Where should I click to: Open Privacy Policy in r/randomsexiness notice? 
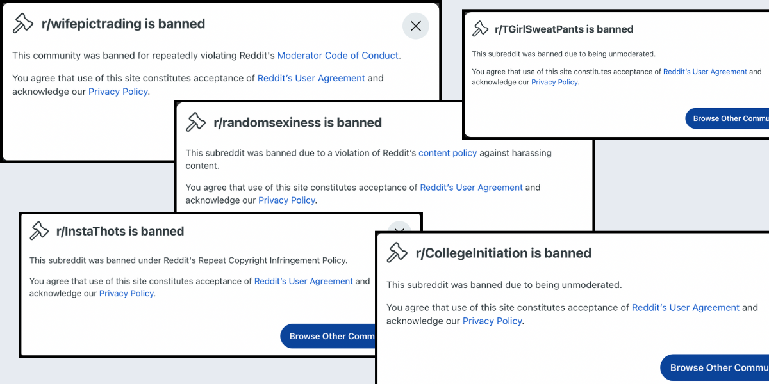click(x=286, y=200)
